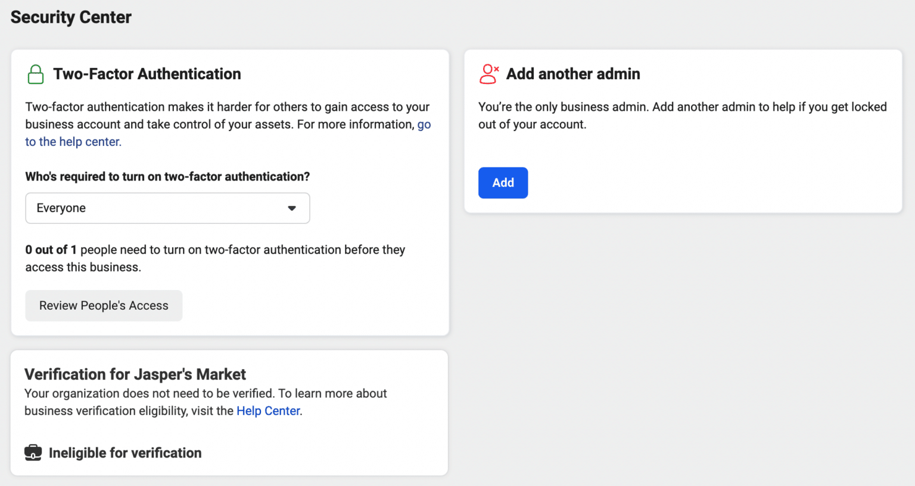Select the 'Two-Factor Authentication' card title
Image resolution: width=915 pixels, height=486 pixels.
pos(147,74)
